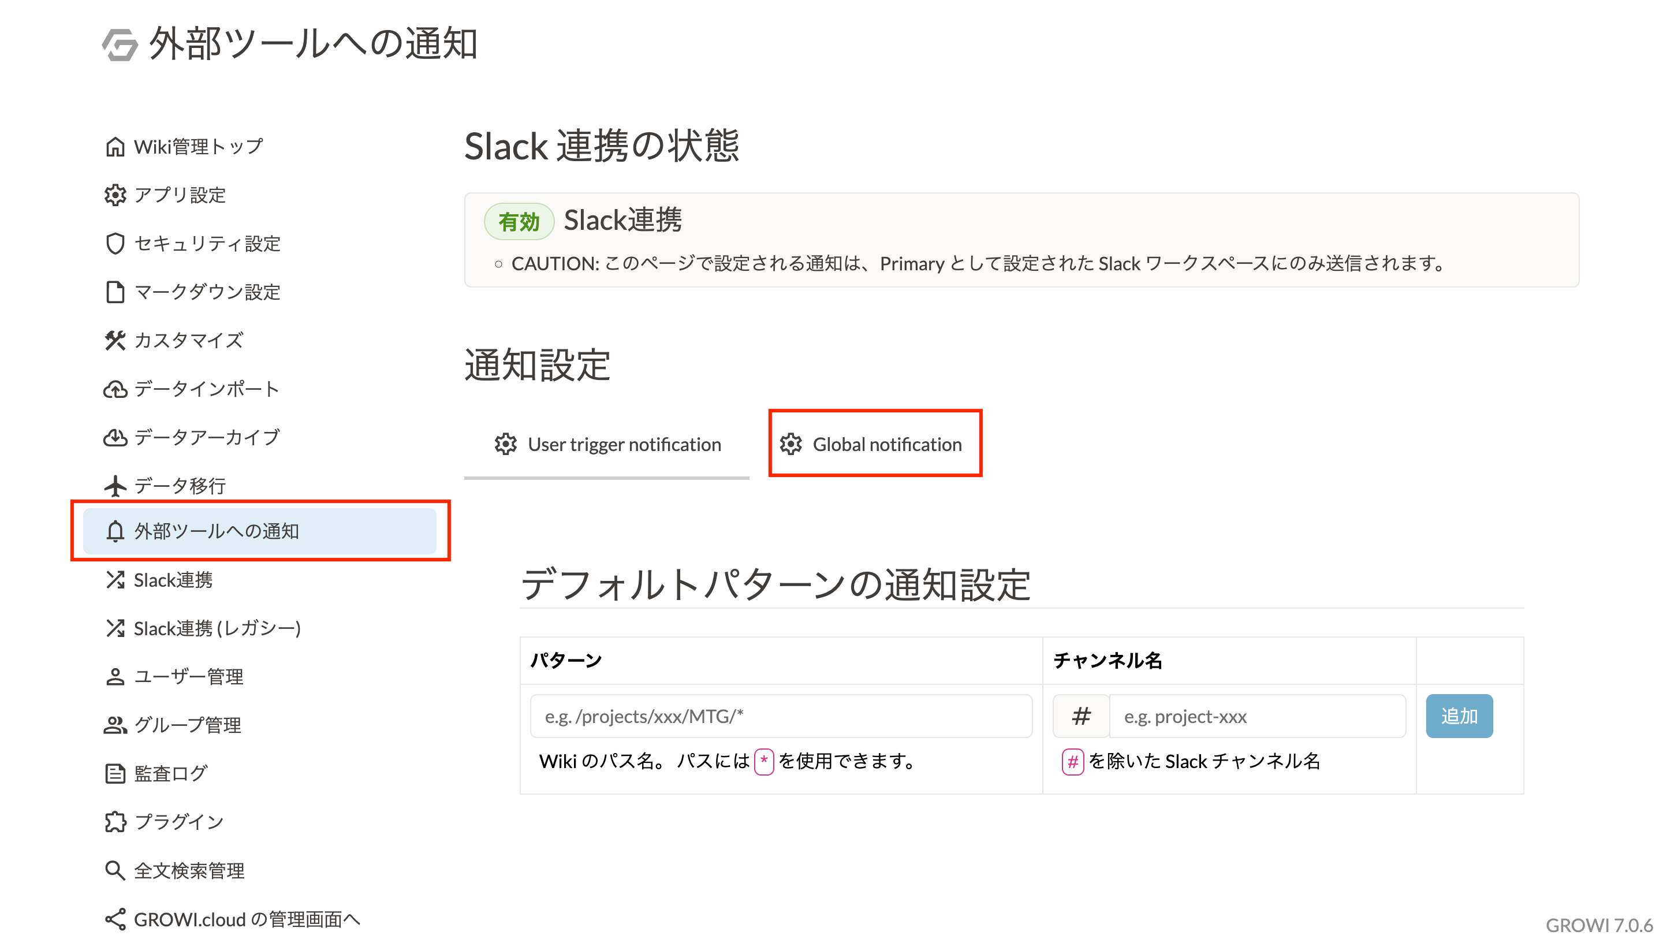Switch to Global notification tab
This screenshot has height=939, width=1663.
(875, 444)
